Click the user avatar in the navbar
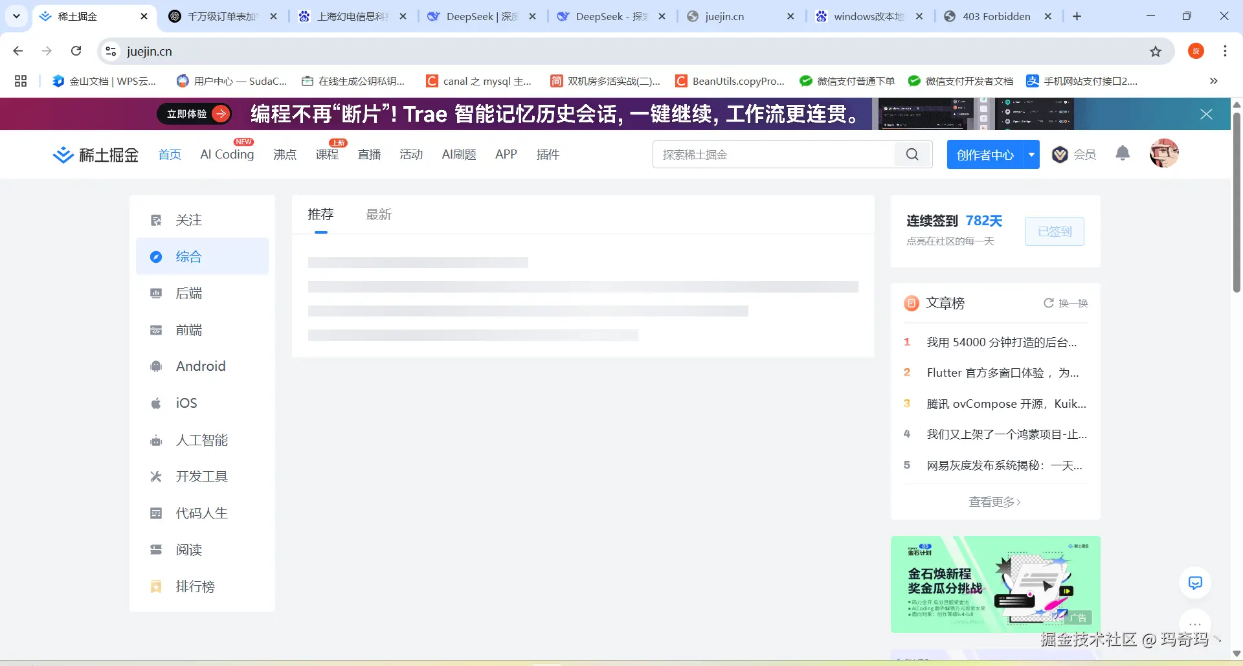The width and height of the screenshot is (1243, 666). [1163, 153]
